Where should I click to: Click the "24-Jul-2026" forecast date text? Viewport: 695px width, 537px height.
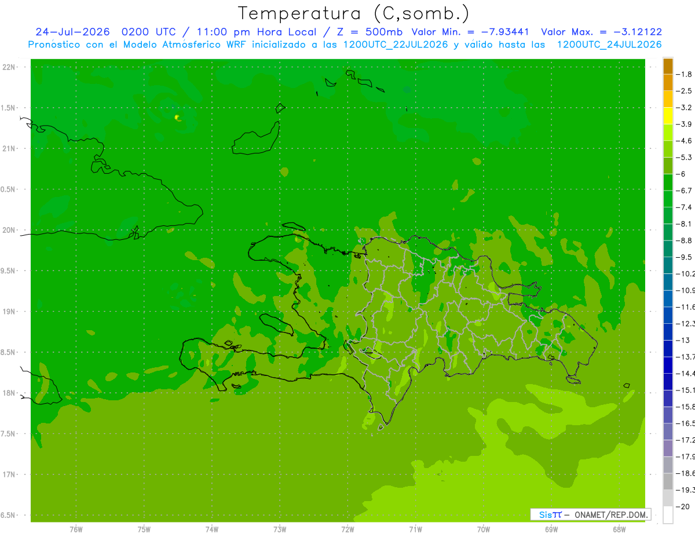click(x=72, y=32)
